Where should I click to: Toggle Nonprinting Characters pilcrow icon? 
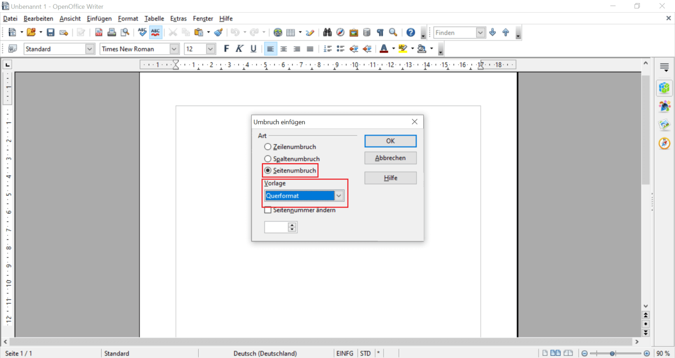coord(380,32)
